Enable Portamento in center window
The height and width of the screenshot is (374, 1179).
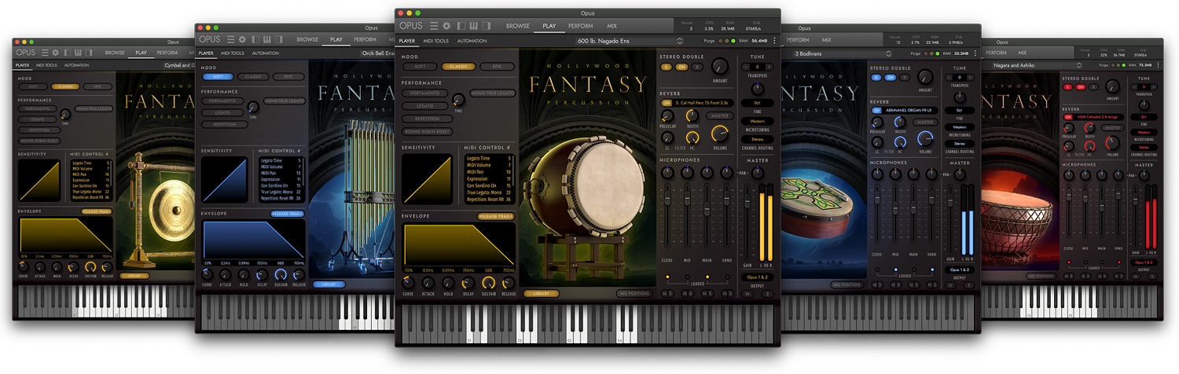point(424,93)
